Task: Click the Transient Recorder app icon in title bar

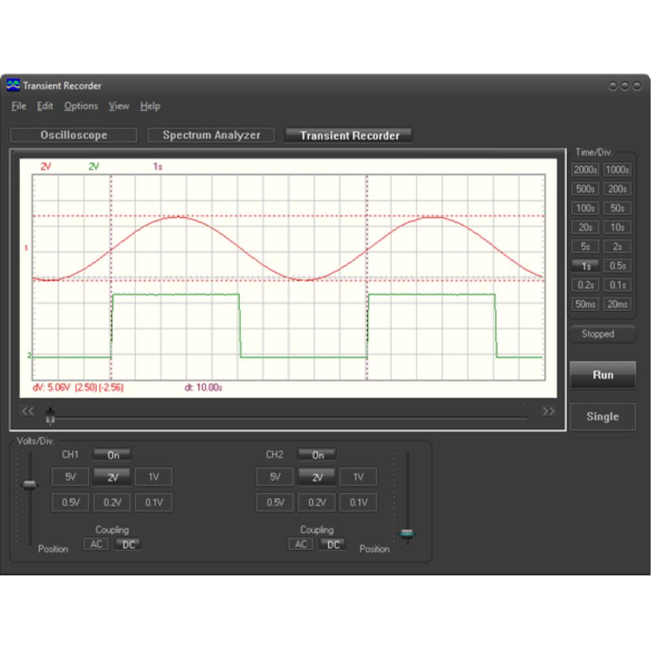Action: point(13,85)
